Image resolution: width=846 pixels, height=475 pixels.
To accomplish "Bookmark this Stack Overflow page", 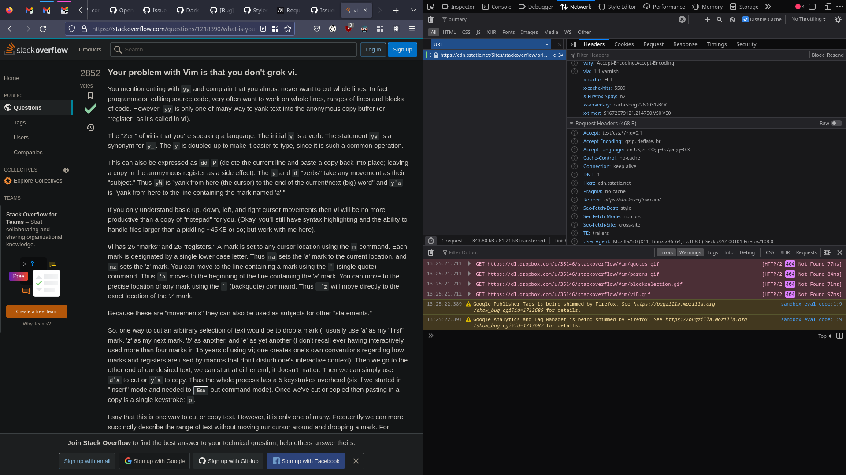I will [x=288, y=29].
